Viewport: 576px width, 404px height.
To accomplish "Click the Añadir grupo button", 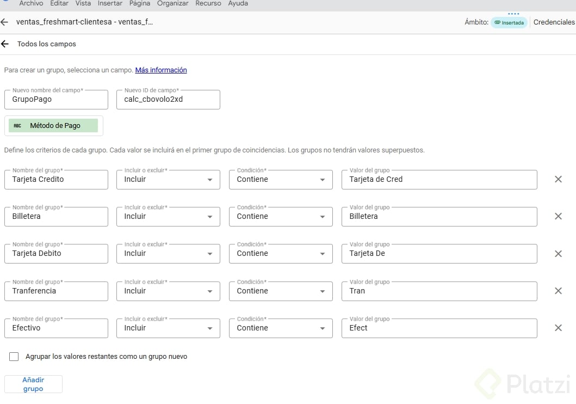I will (33, 384).
